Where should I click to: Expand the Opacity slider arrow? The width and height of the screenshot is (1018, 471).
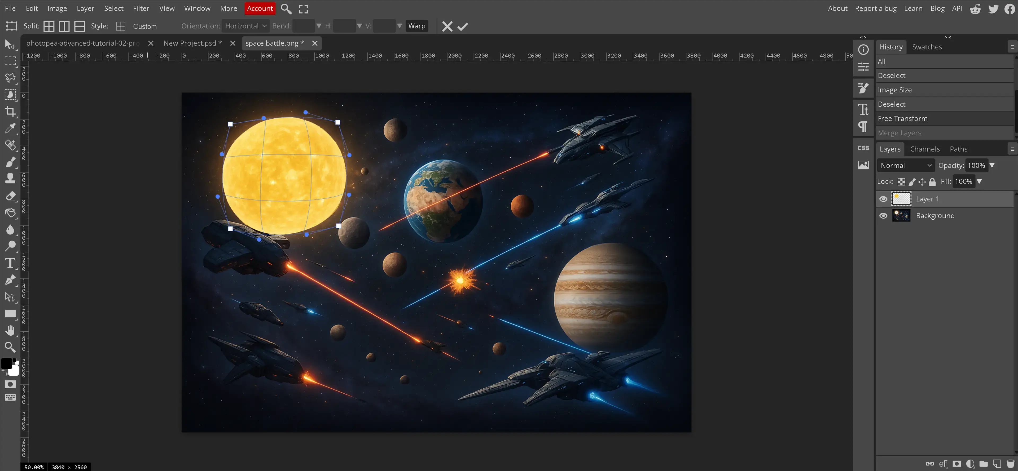992,165
